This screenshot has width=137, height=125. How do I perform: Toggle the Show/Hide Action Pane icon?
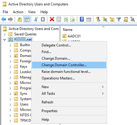(x=89, y=19)
